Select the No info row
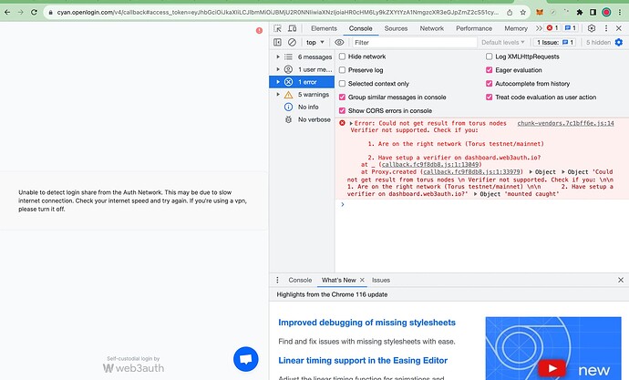This screenshot has width=629, height=380. click(302, 107)
